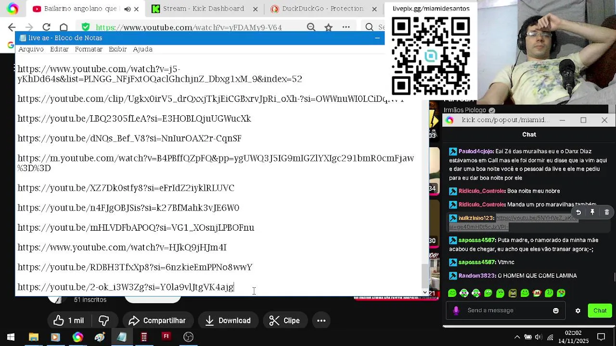
Task: Open the Paint palette app in taskbar
Action: tap(100, 337)
